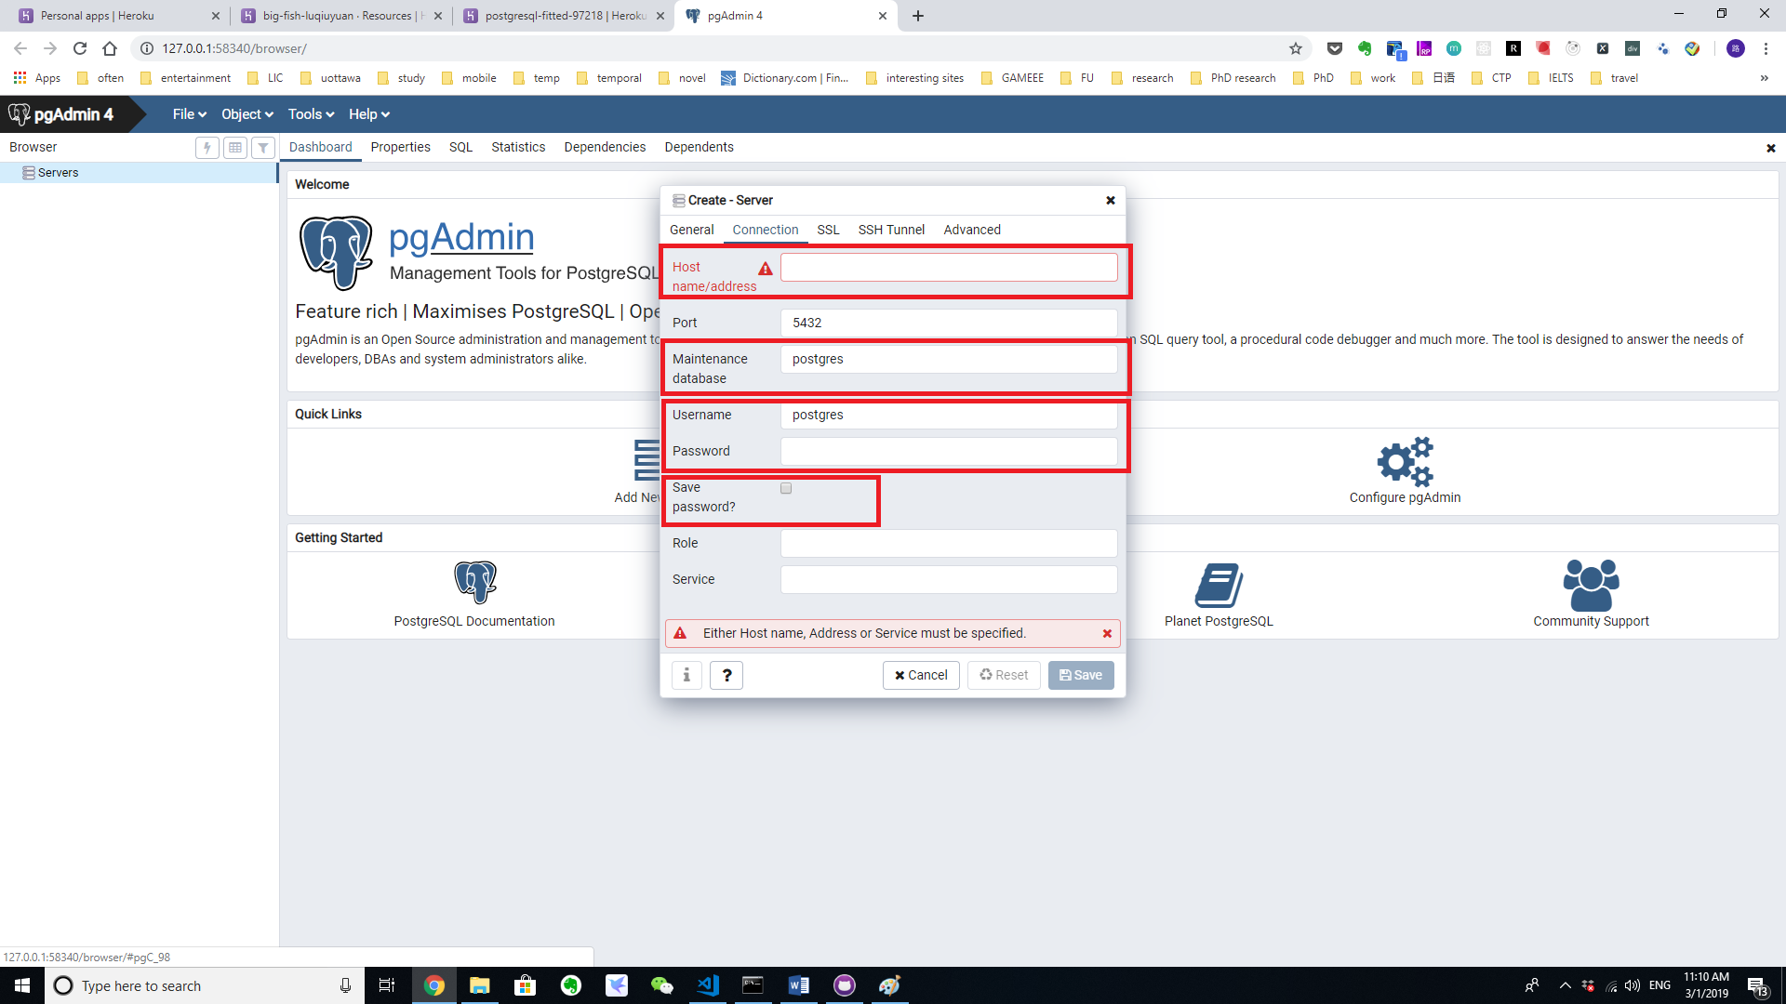Open the Help menu dropdown
Screen dimensions: 1786x1004
[369, 114]
